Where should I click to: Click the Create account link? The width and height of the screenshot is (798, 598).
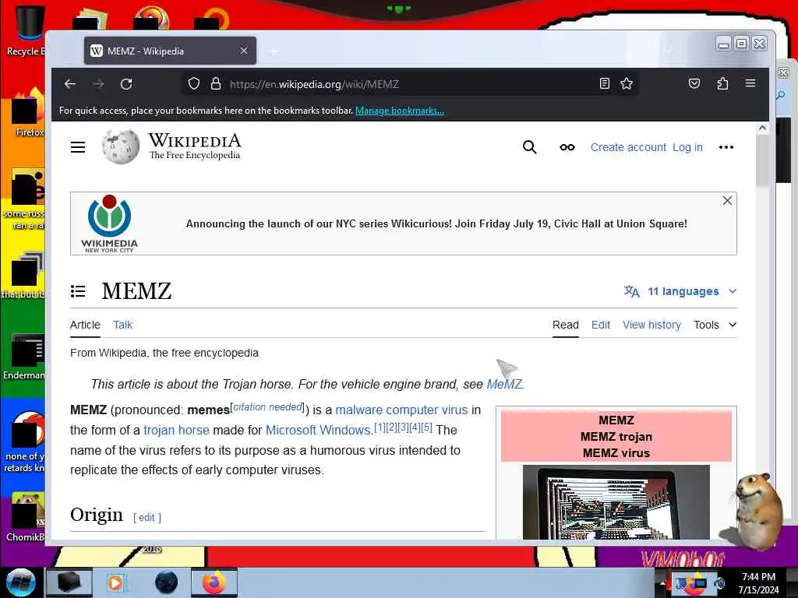point(628,147)
